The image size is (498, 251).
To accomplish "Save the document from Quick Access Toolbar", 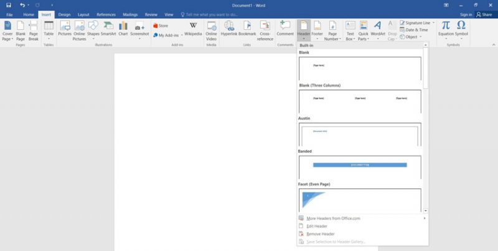I will click(9, 5).
